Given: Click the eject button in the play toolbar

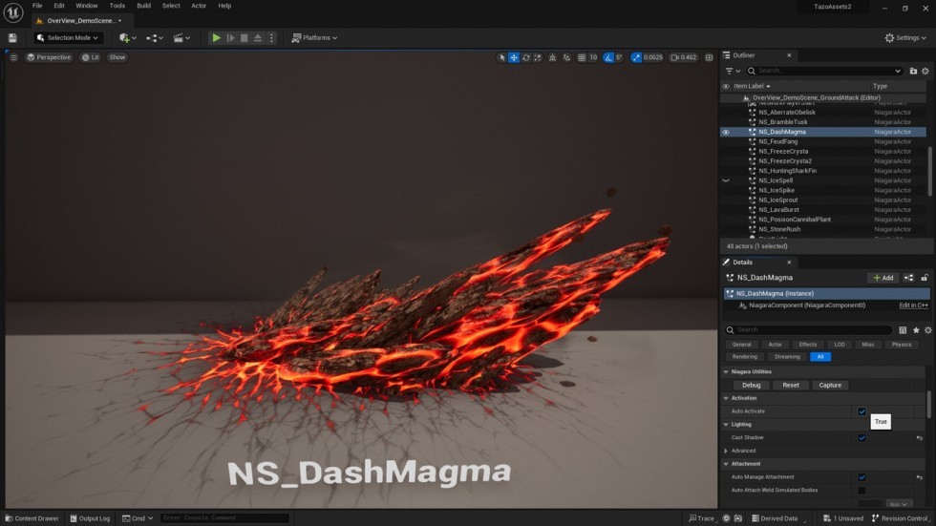Looking at the screenshot, I should point(258,37).
